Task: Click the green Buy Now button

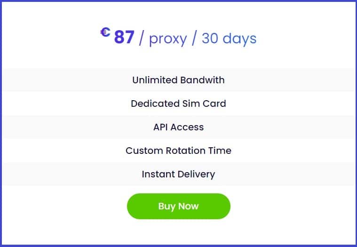Action: point(179,206)
